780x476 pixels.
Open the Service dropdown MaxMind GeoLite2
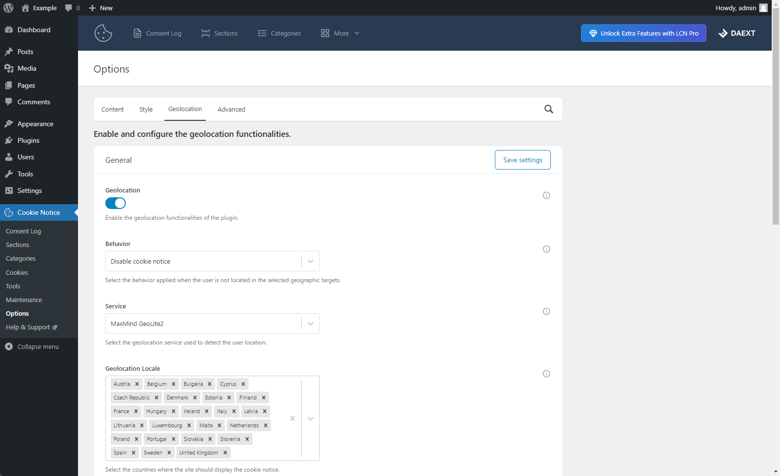[213, 324]
